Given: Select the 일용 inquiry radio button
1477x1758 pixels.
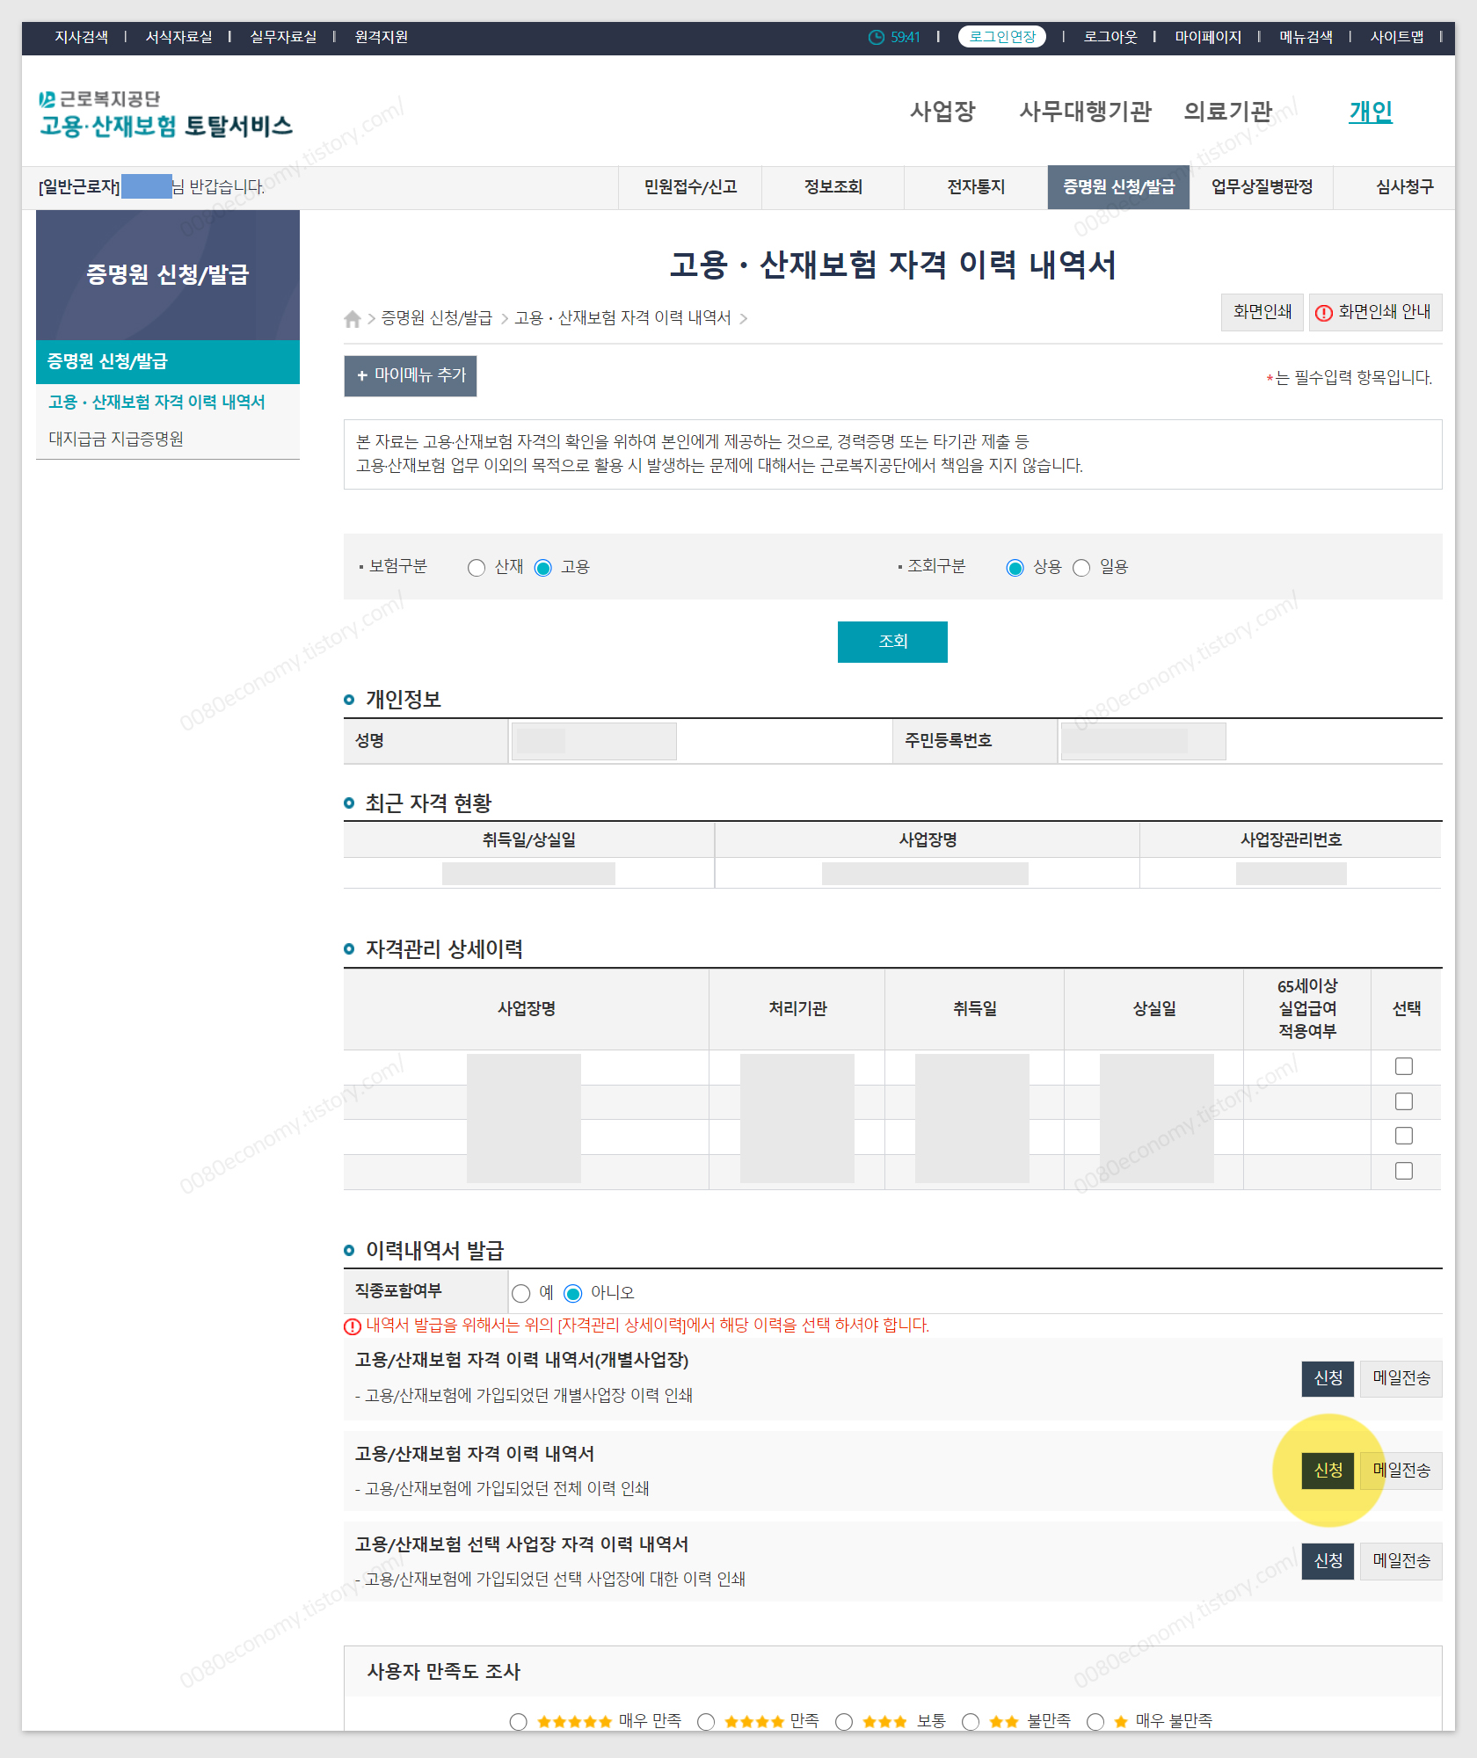Looking at the screenshot, I should (1081, 568).
